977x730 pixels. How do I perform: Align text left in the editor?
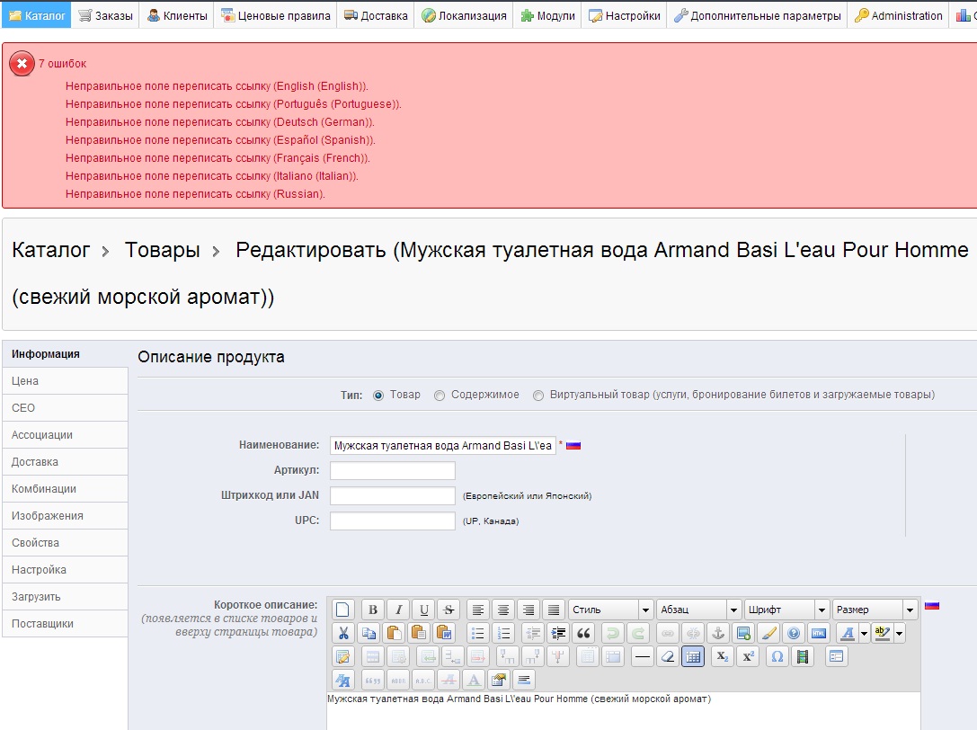478,610
